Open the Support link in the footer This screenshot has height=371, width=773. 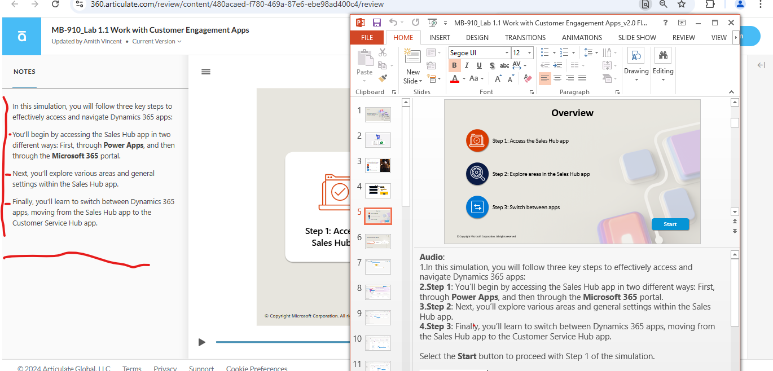click(x=201, y=368)
